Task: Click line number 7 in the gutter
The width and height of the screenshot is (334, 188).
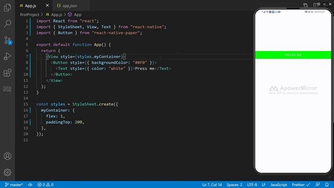Action: 27,56
